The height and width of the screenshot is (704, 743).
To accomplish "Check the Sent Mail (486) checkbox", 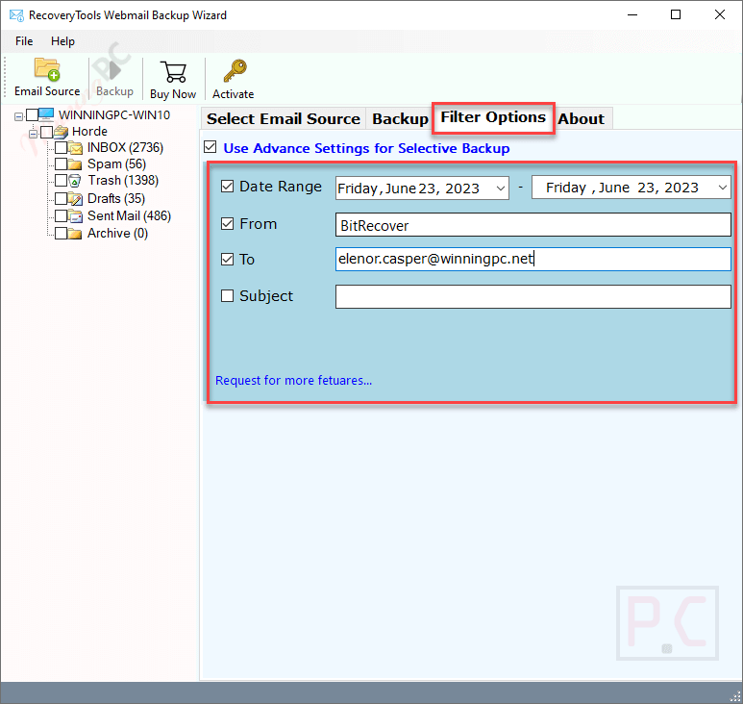I will coord(61,216).
